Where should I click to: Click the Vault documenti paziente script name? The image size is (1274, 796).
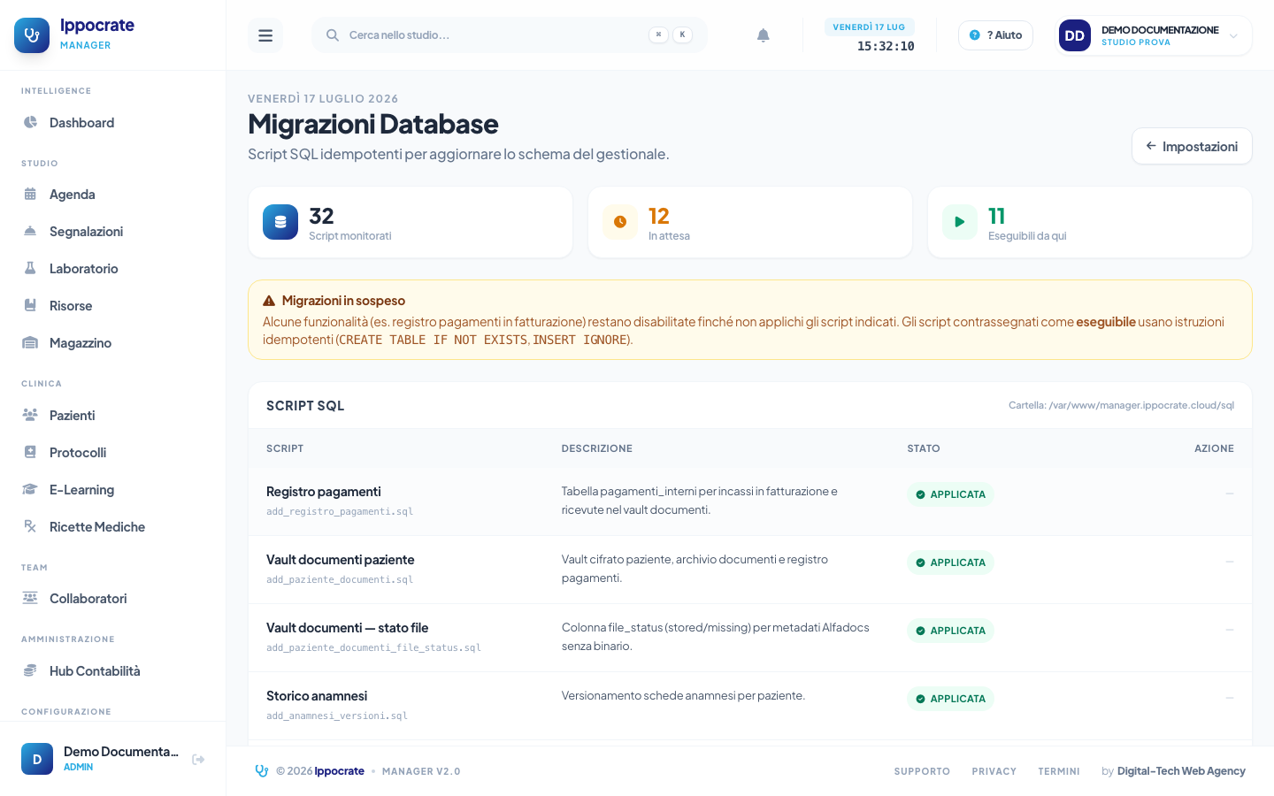[340, 560]
